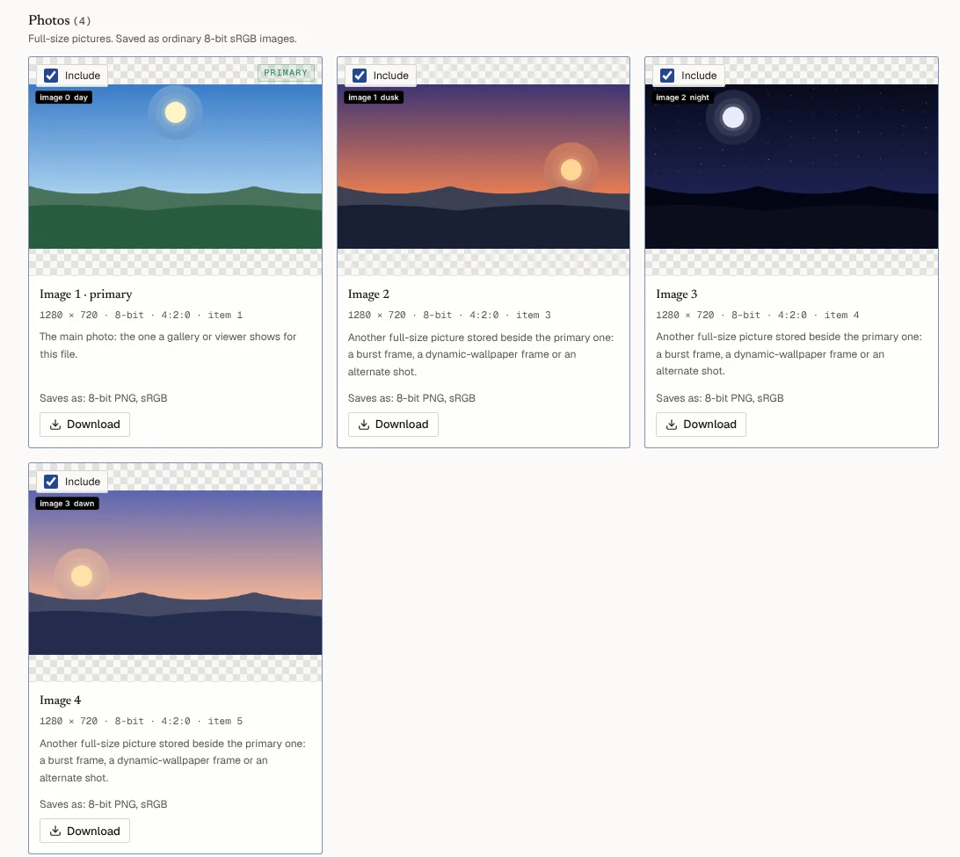
Task: Download Image 1 primary photo
Action: point(84,425)
